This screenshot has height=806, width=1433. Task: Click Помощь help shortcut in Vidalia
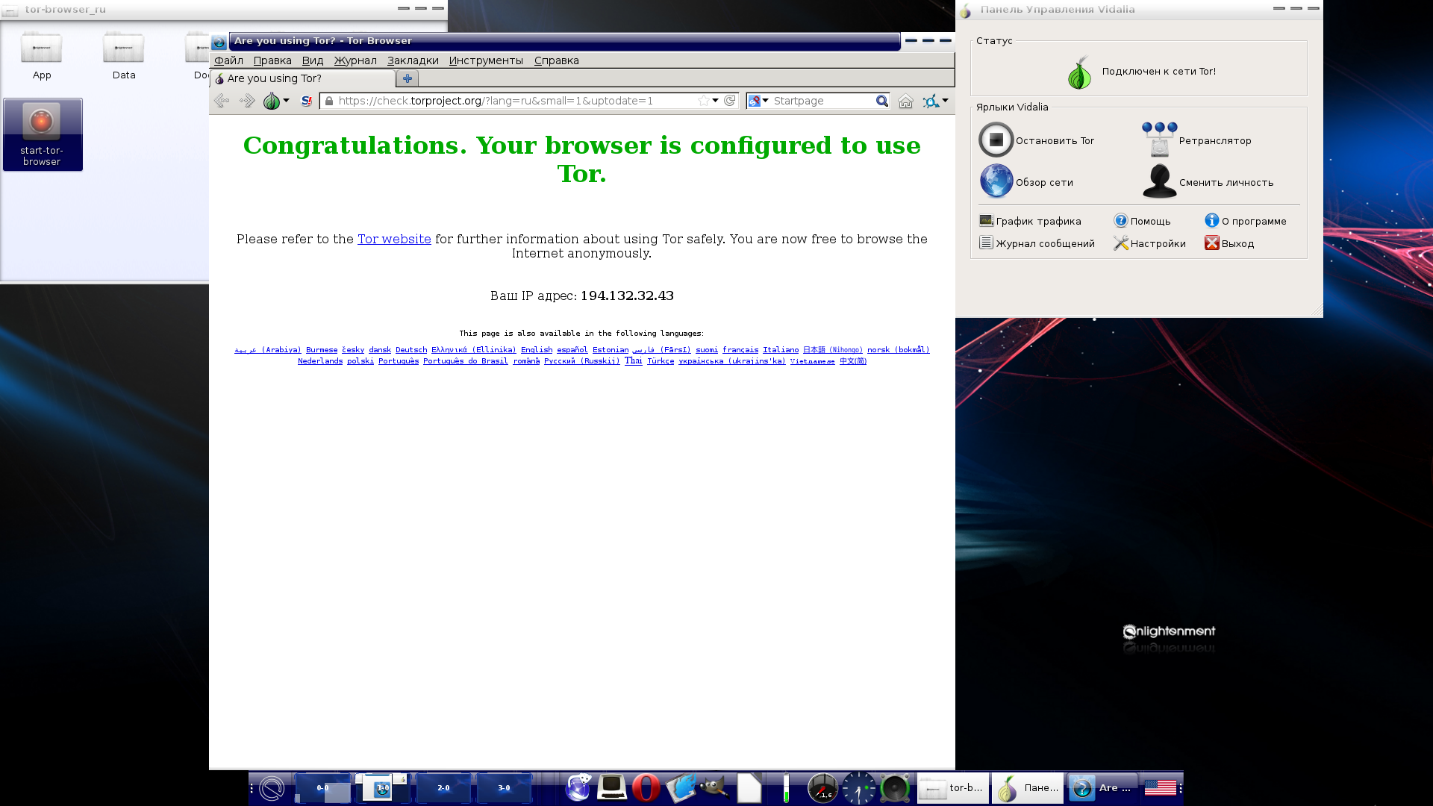click(1142, 221)
